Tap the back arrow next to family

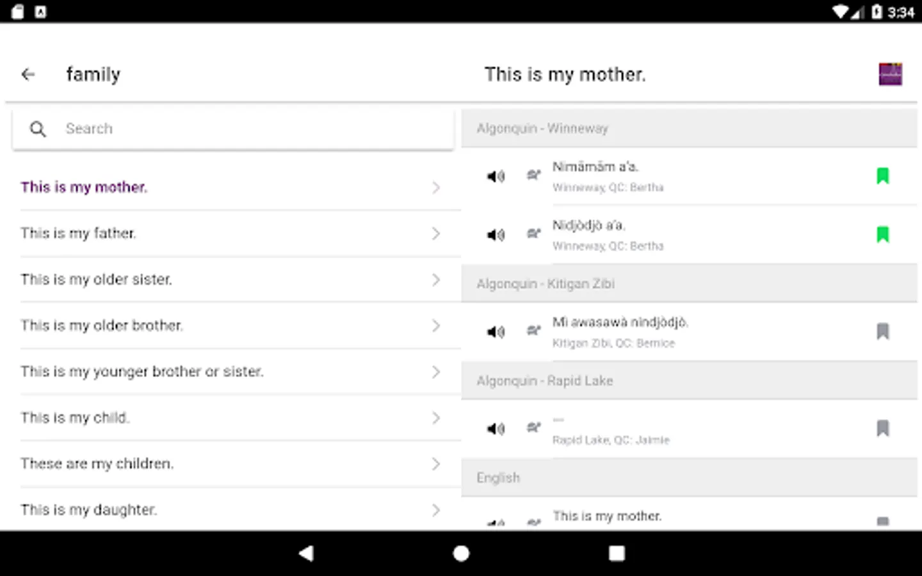click(28, 74)
